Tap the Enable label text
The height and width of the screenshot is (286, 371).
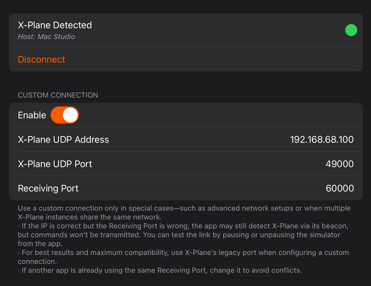32,115
